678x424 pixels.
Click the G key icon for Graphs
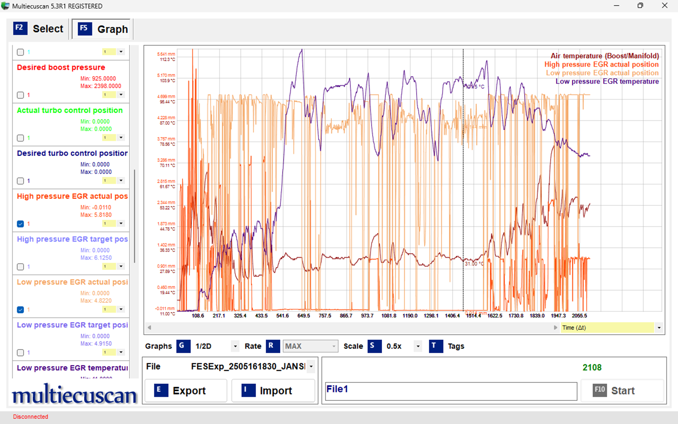pyautogui.click(x=183, y=346)
